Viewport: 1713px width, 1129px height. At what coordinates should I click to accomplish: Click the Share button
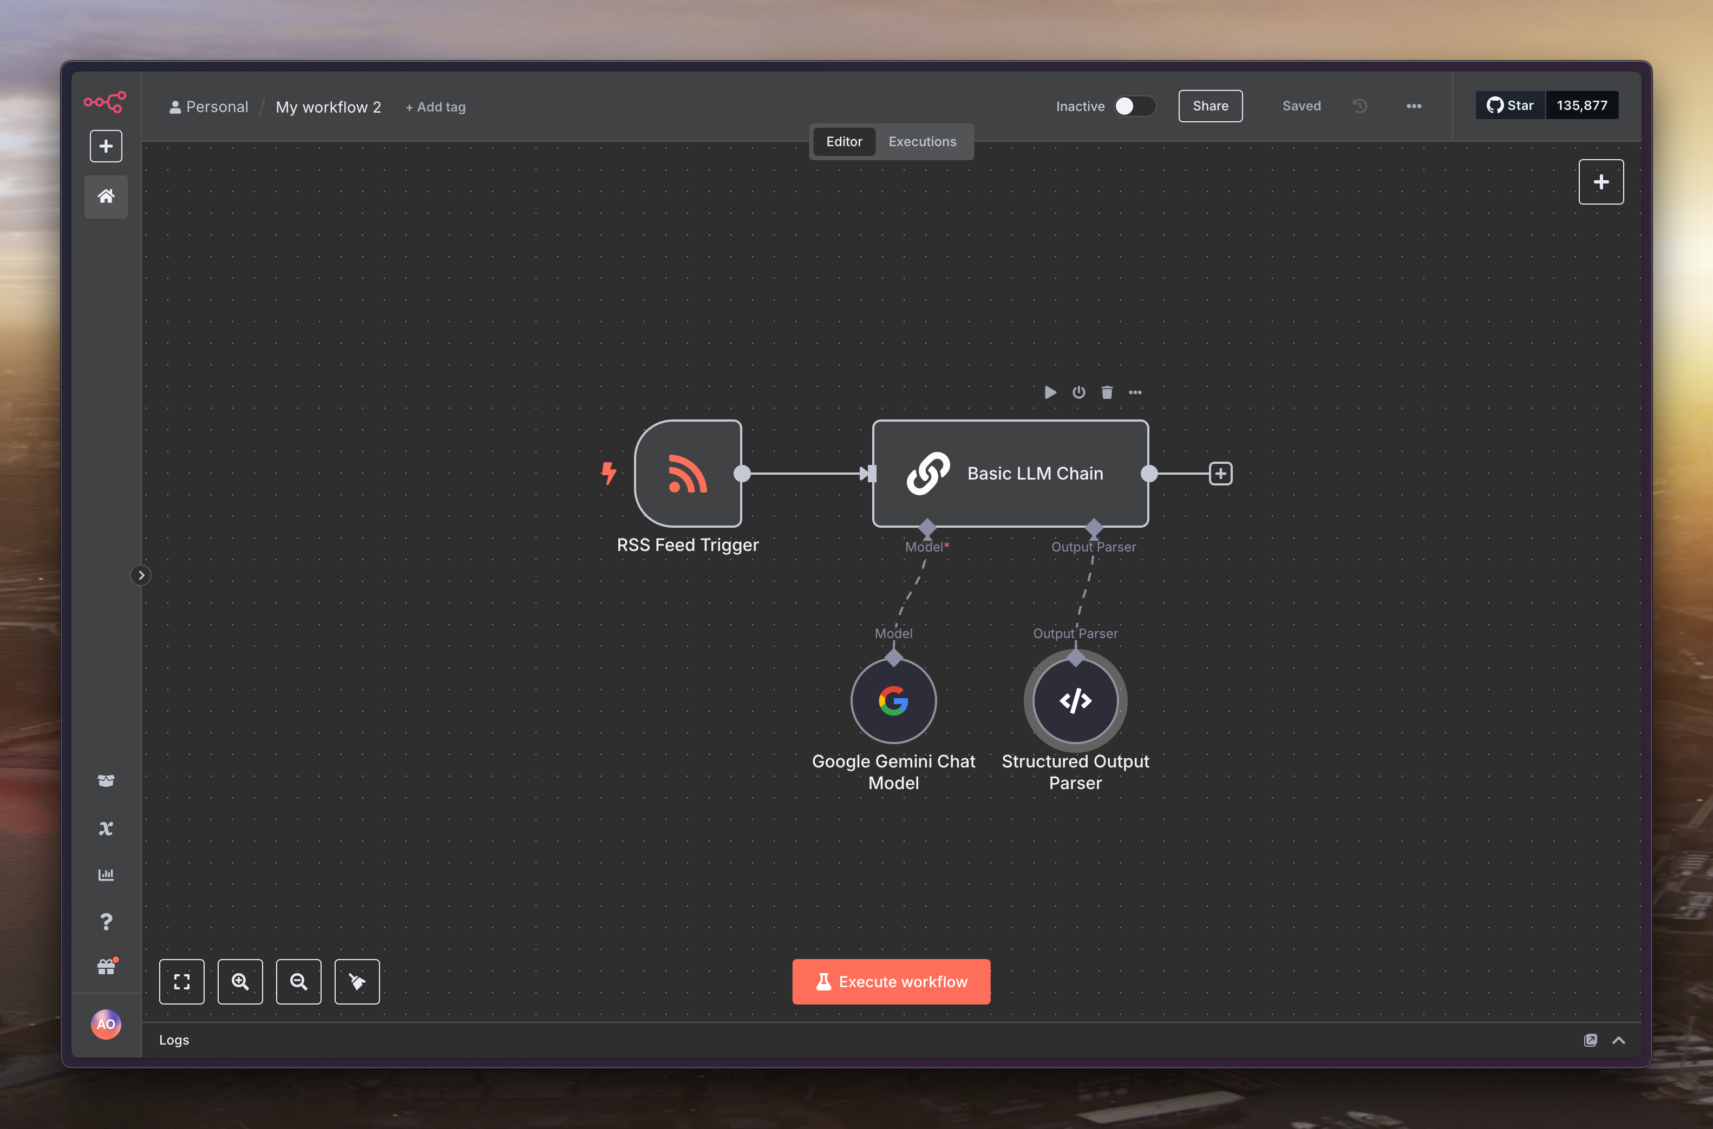click(1209, 106)
